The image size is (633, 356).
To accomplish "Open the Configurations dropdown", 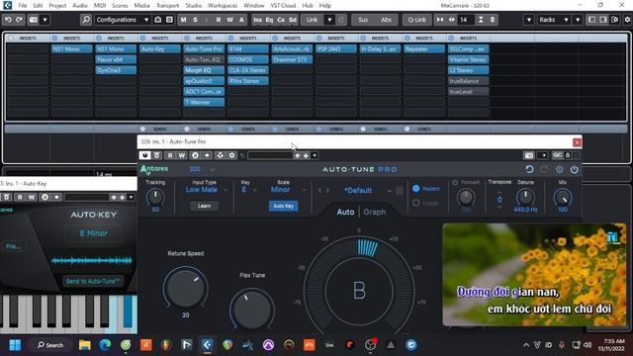I will [123, 20].
